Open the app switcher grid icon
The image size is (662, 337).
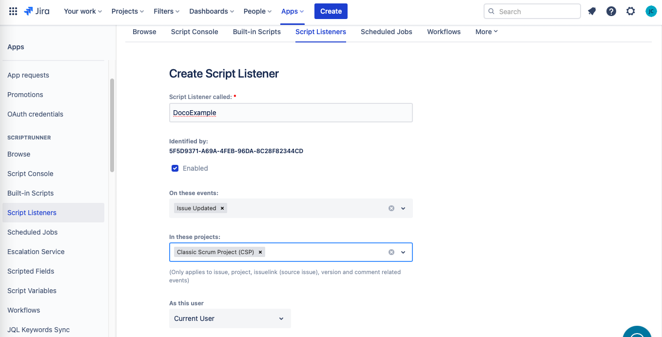pos(13,11)
